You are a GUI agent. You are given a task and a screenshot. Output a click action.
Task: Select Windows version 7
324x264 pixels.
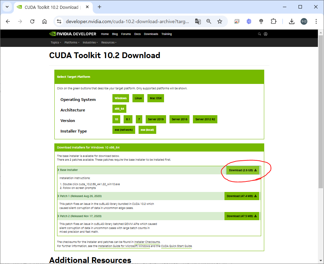click(139, 119)
